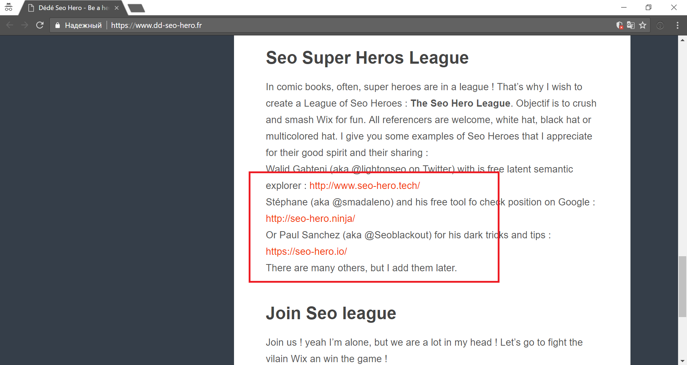687x365 pixels.
Task: Open the http://seo-hero.ninja/ link
Action: [x=310, y=218]
